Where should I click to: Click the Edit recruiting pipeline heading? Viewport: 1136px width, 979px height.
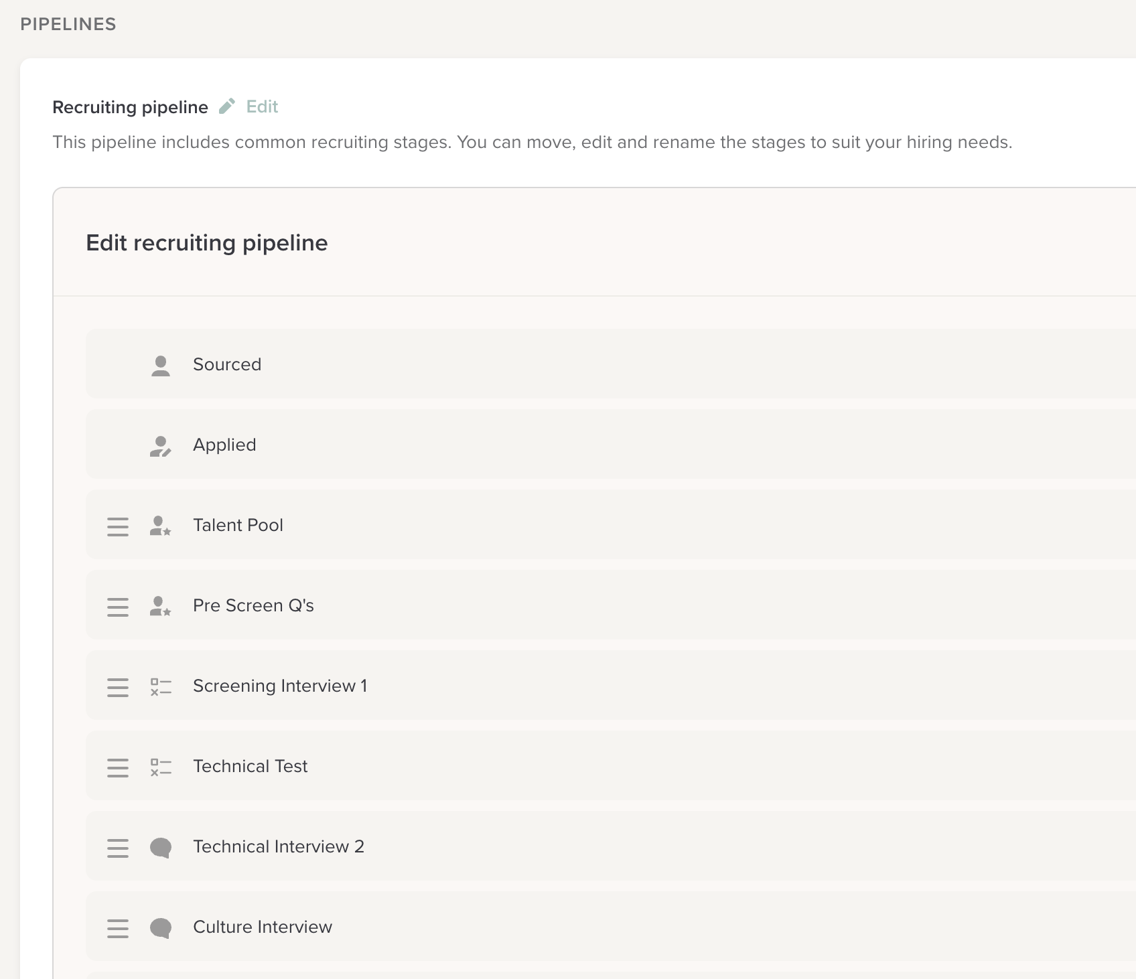pos(207,243)
